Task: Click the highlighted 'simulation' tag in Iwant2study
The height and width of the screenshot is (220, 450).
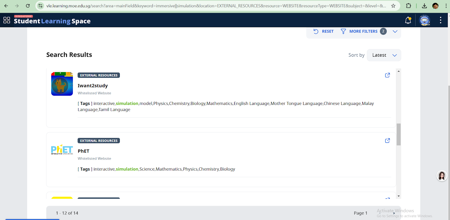Action: [127, 104]
